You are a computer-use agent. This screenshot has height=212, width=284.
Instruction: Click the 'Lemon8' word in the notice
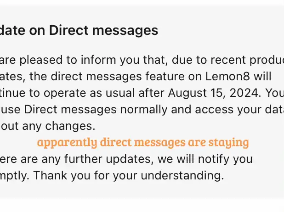coord(227,76)
